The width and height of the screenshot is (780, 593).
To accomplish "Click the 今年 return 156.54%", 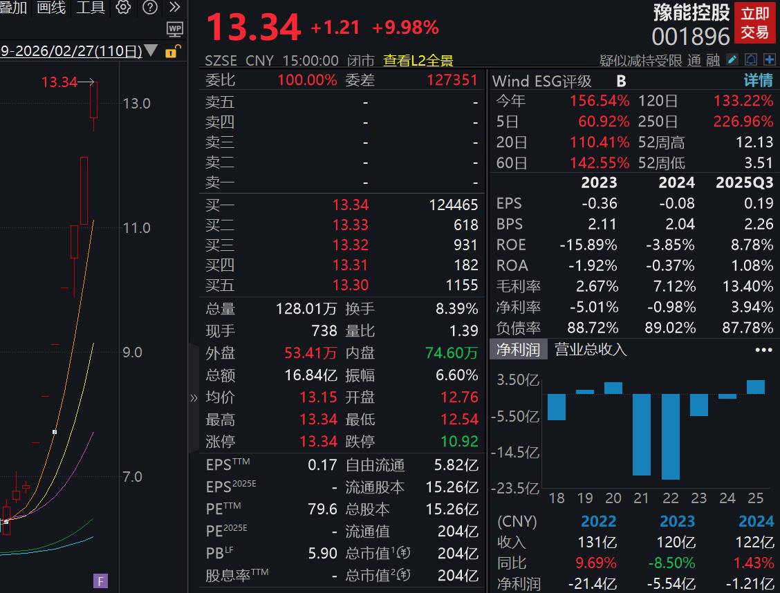I will click(x=600, y=101).
